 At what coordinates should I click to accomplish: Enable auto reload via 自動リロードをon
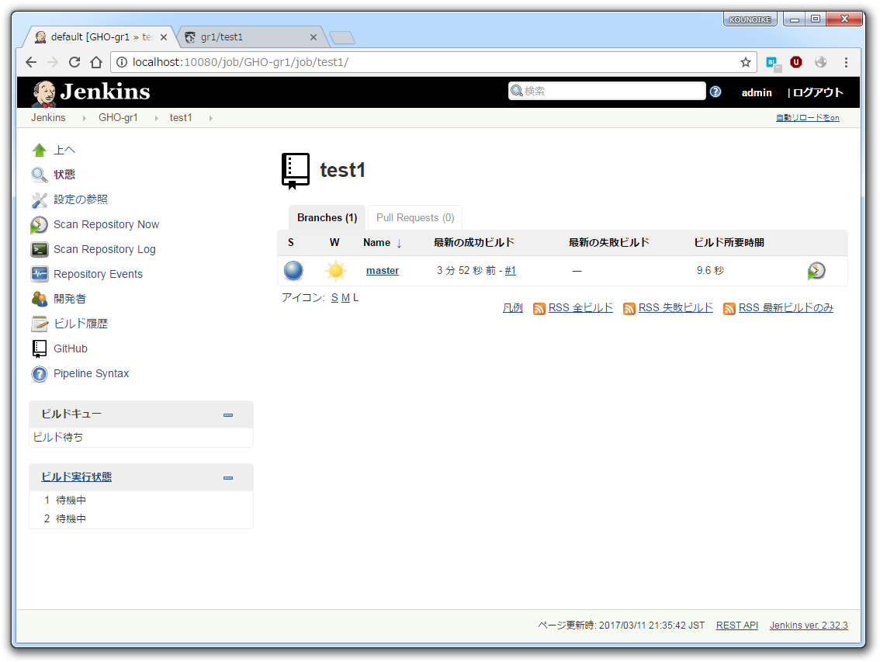(807, 117)
